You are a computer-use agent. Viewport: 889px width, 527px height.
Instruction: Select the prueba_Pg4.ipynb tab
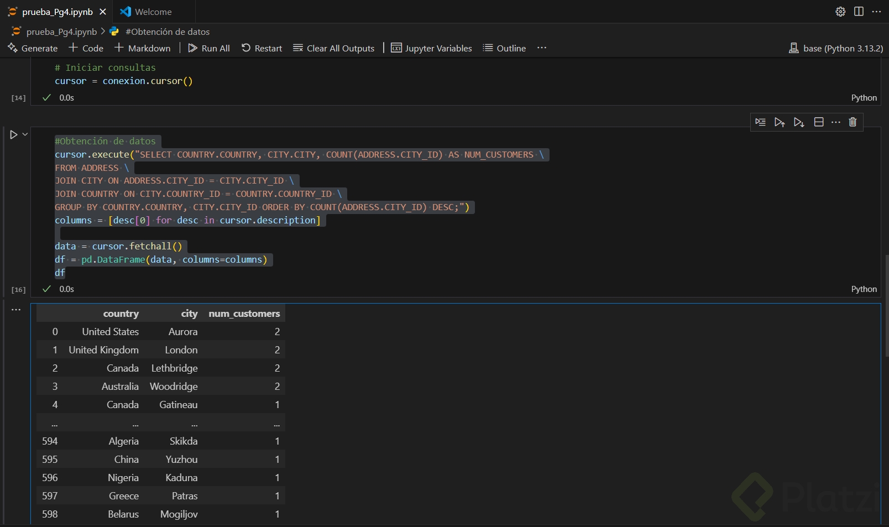pyautogui.click(x=57, y=12)
